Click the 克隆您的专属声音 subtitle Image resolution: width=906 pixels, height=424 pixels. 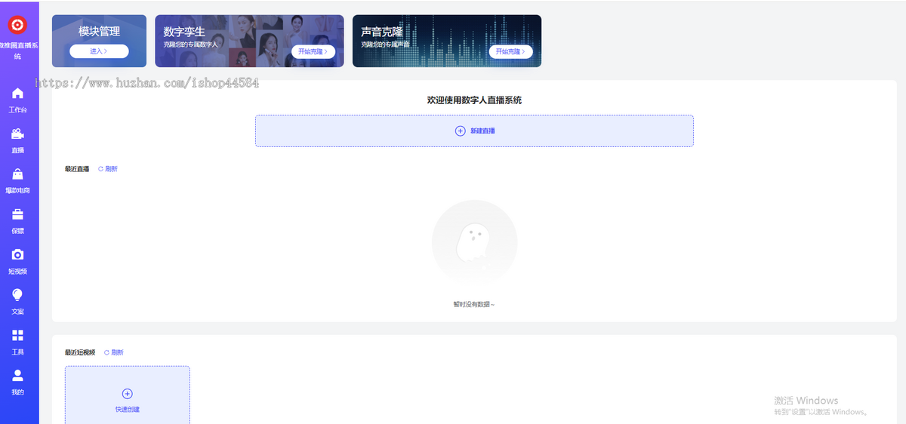pyautogui.click(x=386, y=45)
